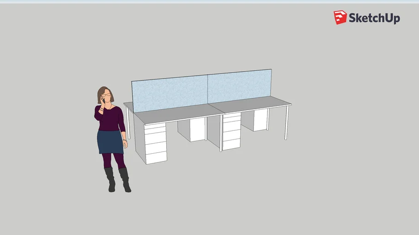Click the SketchUp wordmark text
Screen dimensions: 419x235
click(374, 18)
